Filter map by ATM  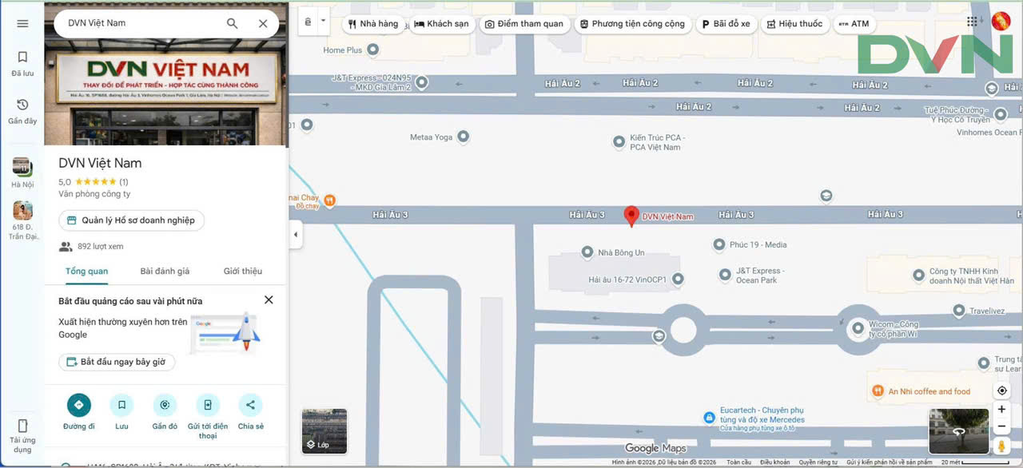coord(854,24)
